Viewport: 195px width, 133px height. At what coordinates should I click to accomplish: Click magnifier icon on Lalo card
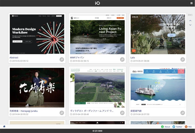point(183,60)
